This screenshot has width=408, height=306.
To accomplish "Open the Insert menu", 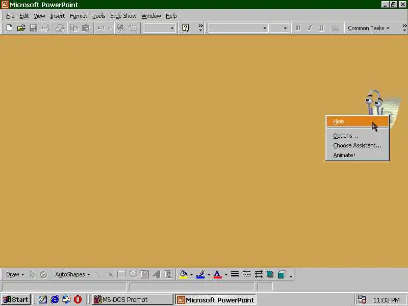I will coord(58,16).
